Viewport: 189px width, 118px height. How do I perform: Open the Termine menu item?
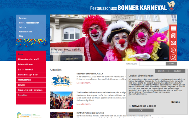point(23,18)
